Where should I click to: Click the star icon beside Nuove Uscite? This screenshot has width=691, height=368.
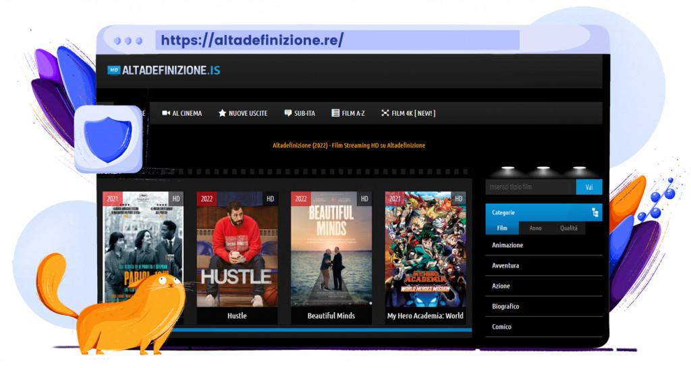[x=222, y=113]
